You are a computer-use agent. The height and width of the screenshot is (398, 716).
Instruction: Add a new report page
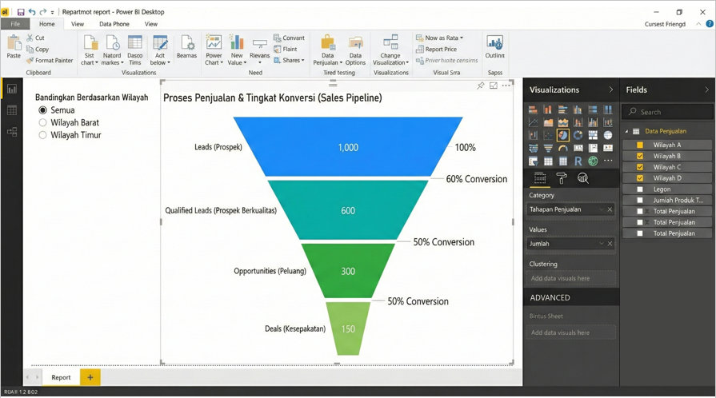[90, 377]
